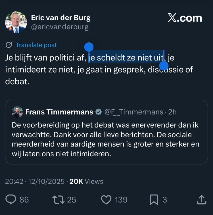Click Frans Timmermans name in quote

point(59,112)
